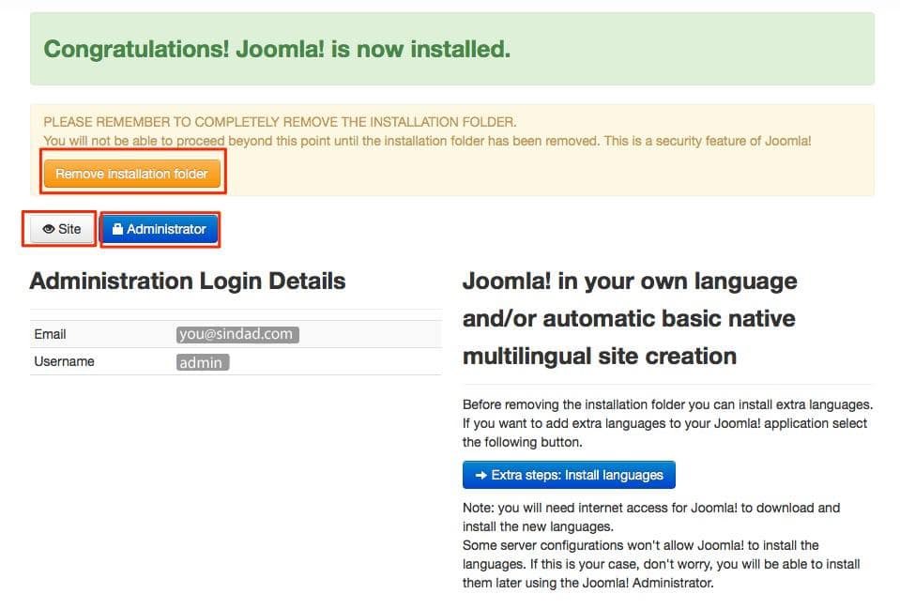
Task: Click the Administration Login Details heading
Action: pyautogui.click(x=188, y=282)
